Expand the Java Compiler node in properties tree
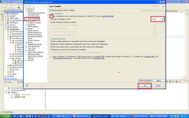This screenshot has height=118, width=189. click(x=26, y=19)
